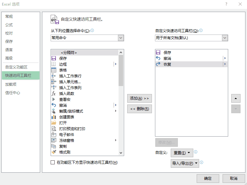Select 打印预览和打印 in the command list
This screenshot has height=185, width=247.
pyautogui.click(x=85, y=129)
